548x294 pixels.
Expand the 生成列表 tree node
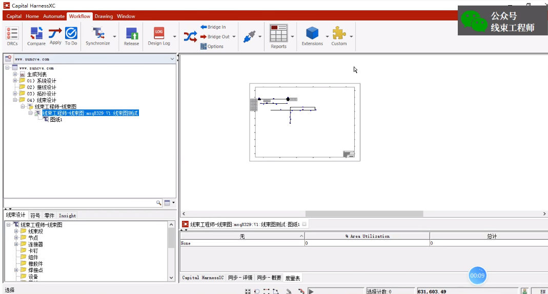pyautogui.click(x=15, y=74)
